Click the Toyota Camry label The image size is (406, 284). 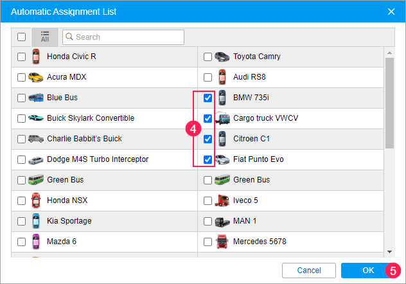(257, 57)
